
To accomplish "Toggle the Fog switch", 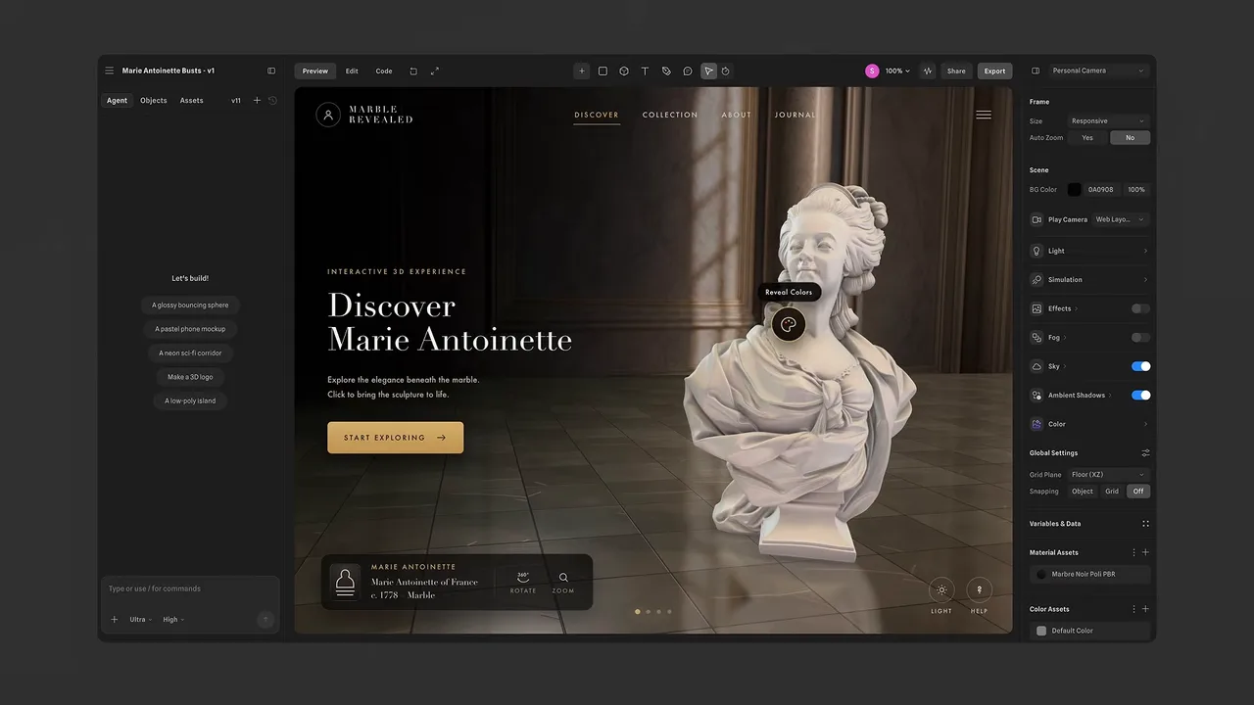I will click(x=1140, y=338).
